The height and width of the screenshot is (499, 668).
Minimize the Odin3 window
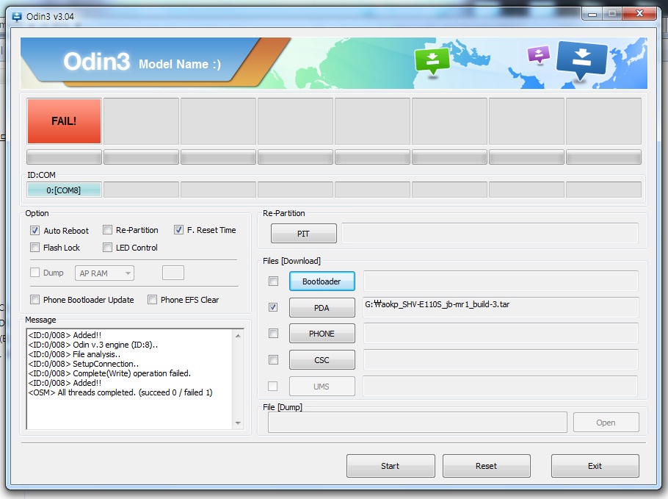click(592, 14)
